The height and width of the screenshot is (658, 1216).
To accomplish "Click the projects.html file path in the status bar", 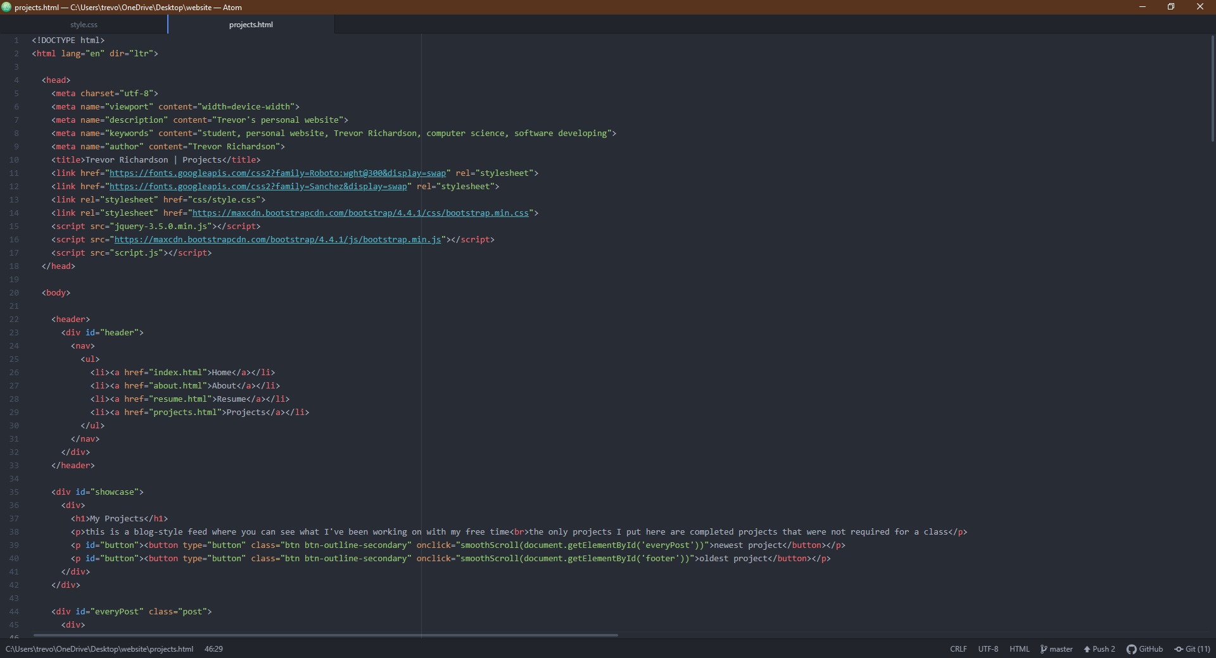I will click(99, 649).
